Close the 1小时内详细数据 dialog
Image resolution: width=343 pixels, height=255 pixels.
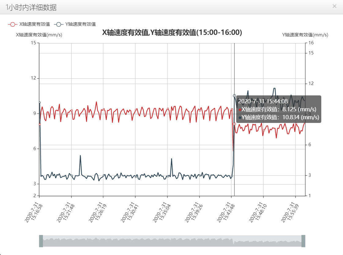tap(334, 6)
